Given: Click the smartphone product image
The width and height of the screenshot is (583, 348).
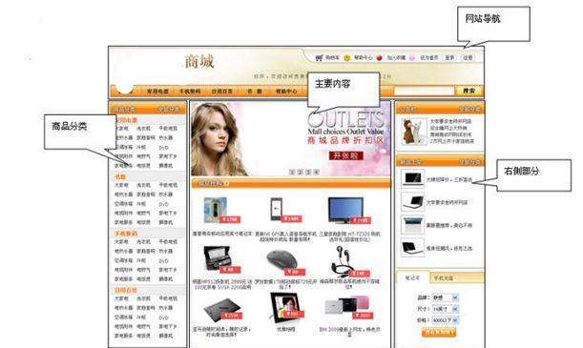Looking at the screenshot, I should [x=277, y=210].
